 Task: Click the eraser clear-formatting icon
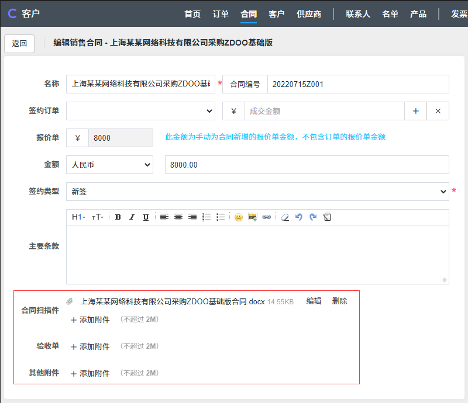tap(285, 217)
